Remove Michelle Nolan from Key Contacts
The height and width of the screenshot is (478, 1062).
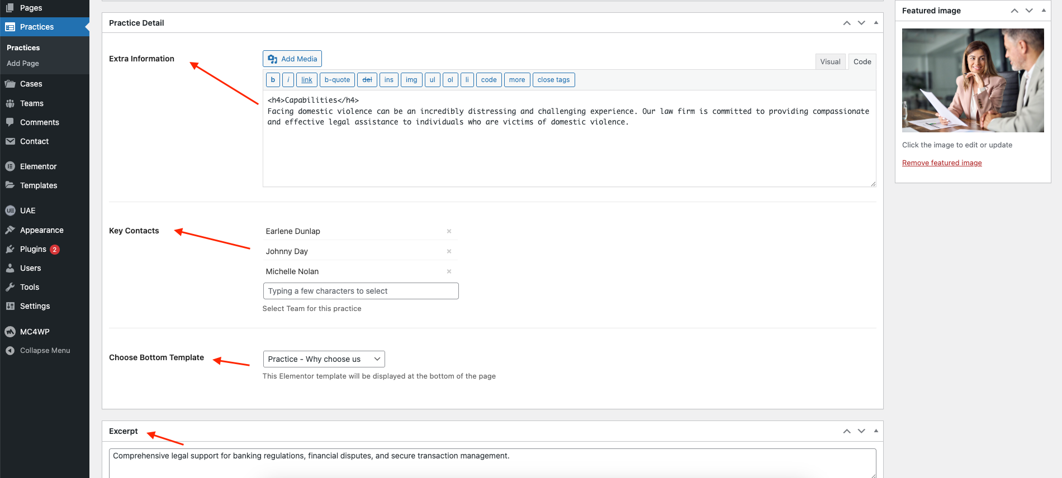point(449,271)
